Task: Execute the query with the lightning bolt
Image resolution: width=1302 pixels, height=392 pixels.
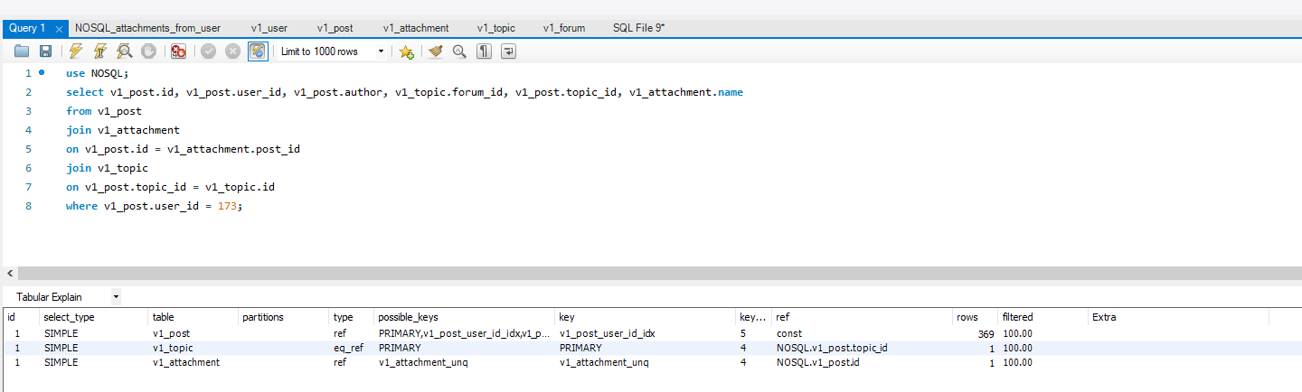Action: [76, 51]
